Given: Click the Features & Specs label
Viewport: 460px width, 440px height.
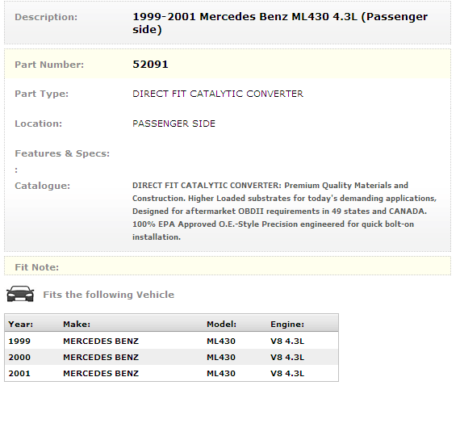Looking at the screenshot, I should click(x=62, y=153).
